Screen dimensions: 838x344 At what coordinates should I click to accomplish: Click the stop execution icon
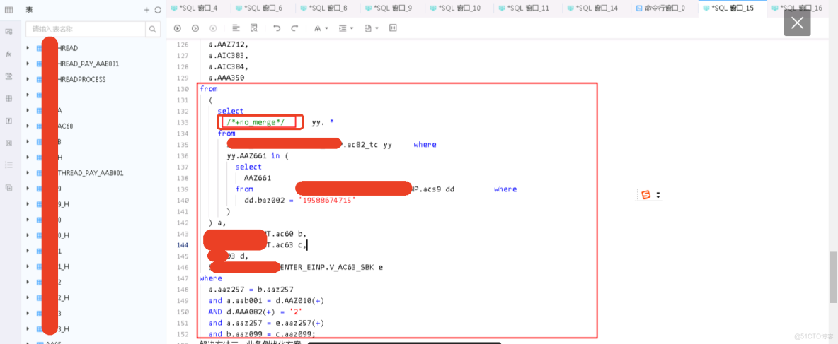click(213, 28)
